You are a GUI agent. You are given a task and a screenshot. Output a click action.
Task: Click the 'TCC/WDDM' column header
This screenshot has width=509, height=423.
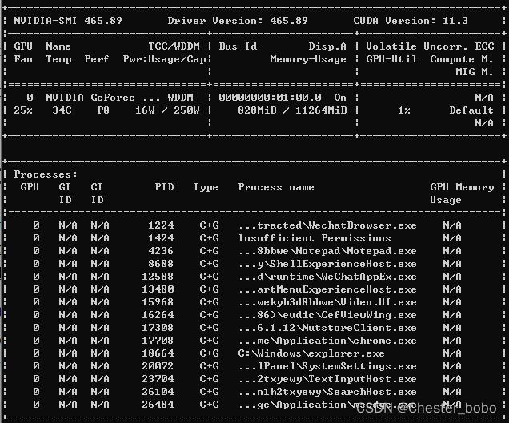[174, 46]
